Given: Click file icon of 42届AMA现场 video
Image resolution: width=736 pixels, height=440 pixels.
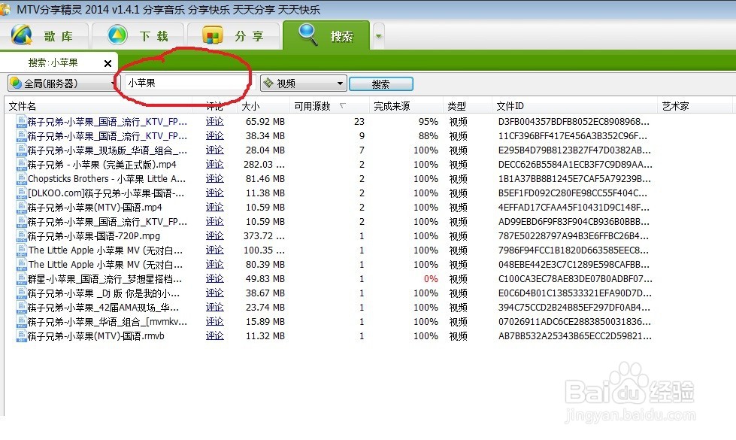Looking at the screenshot, I should tap(21, 308).
